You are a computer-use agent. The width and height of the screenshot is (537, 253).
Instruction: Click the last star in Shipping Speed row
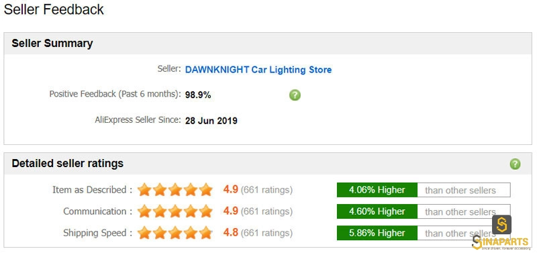(206, 233)
